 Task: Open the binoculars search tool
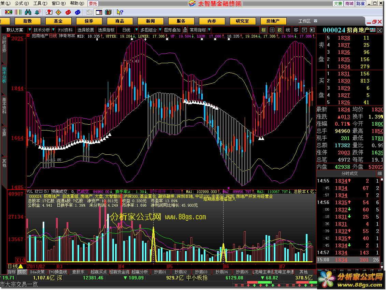[28, 12]
